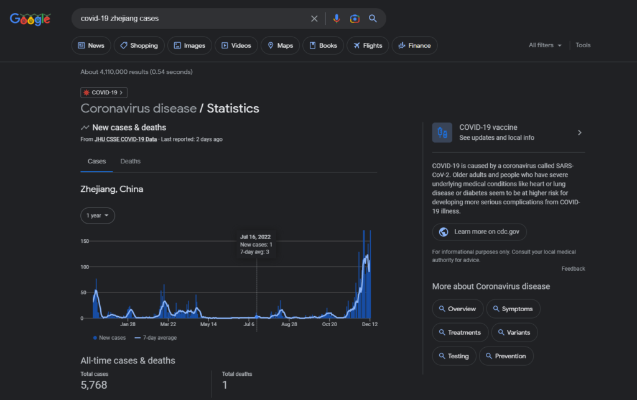Switch to Images results
Image resolution: width=637 pixels, height=400 pixels.
[190, 45]
